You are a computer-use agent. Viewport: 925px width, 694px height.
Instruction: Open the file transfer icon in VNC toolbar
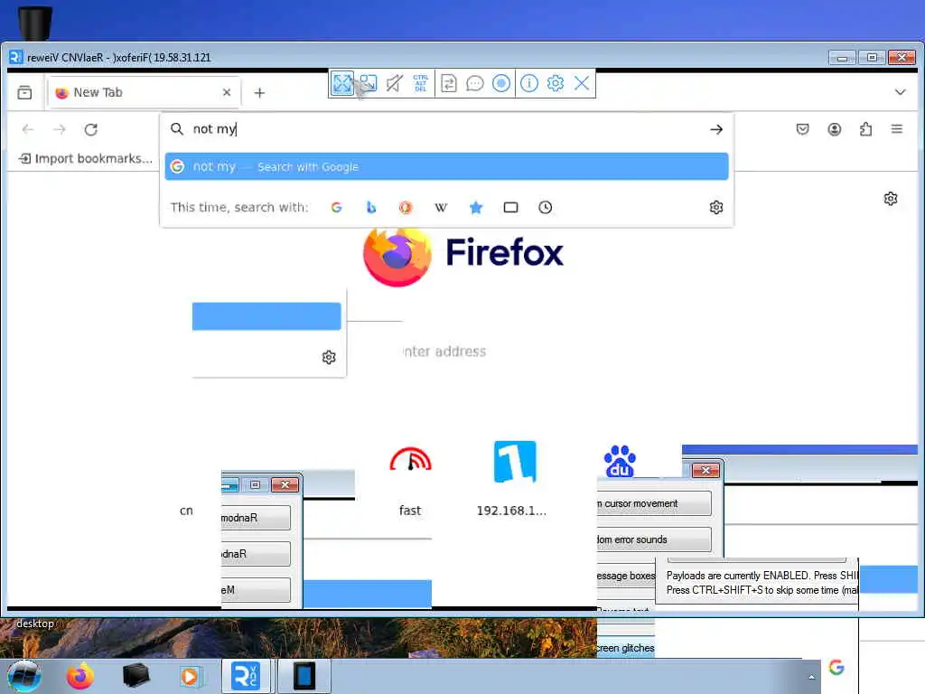tap(448, 83)
